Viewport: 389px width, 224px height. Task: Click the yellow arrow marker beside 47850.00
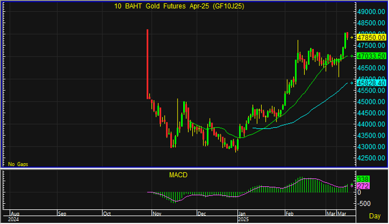[351, 38]
